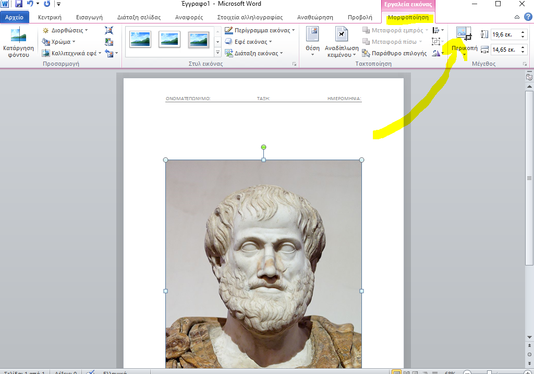Click the picture rotation handle green circle

click(263, 147)
